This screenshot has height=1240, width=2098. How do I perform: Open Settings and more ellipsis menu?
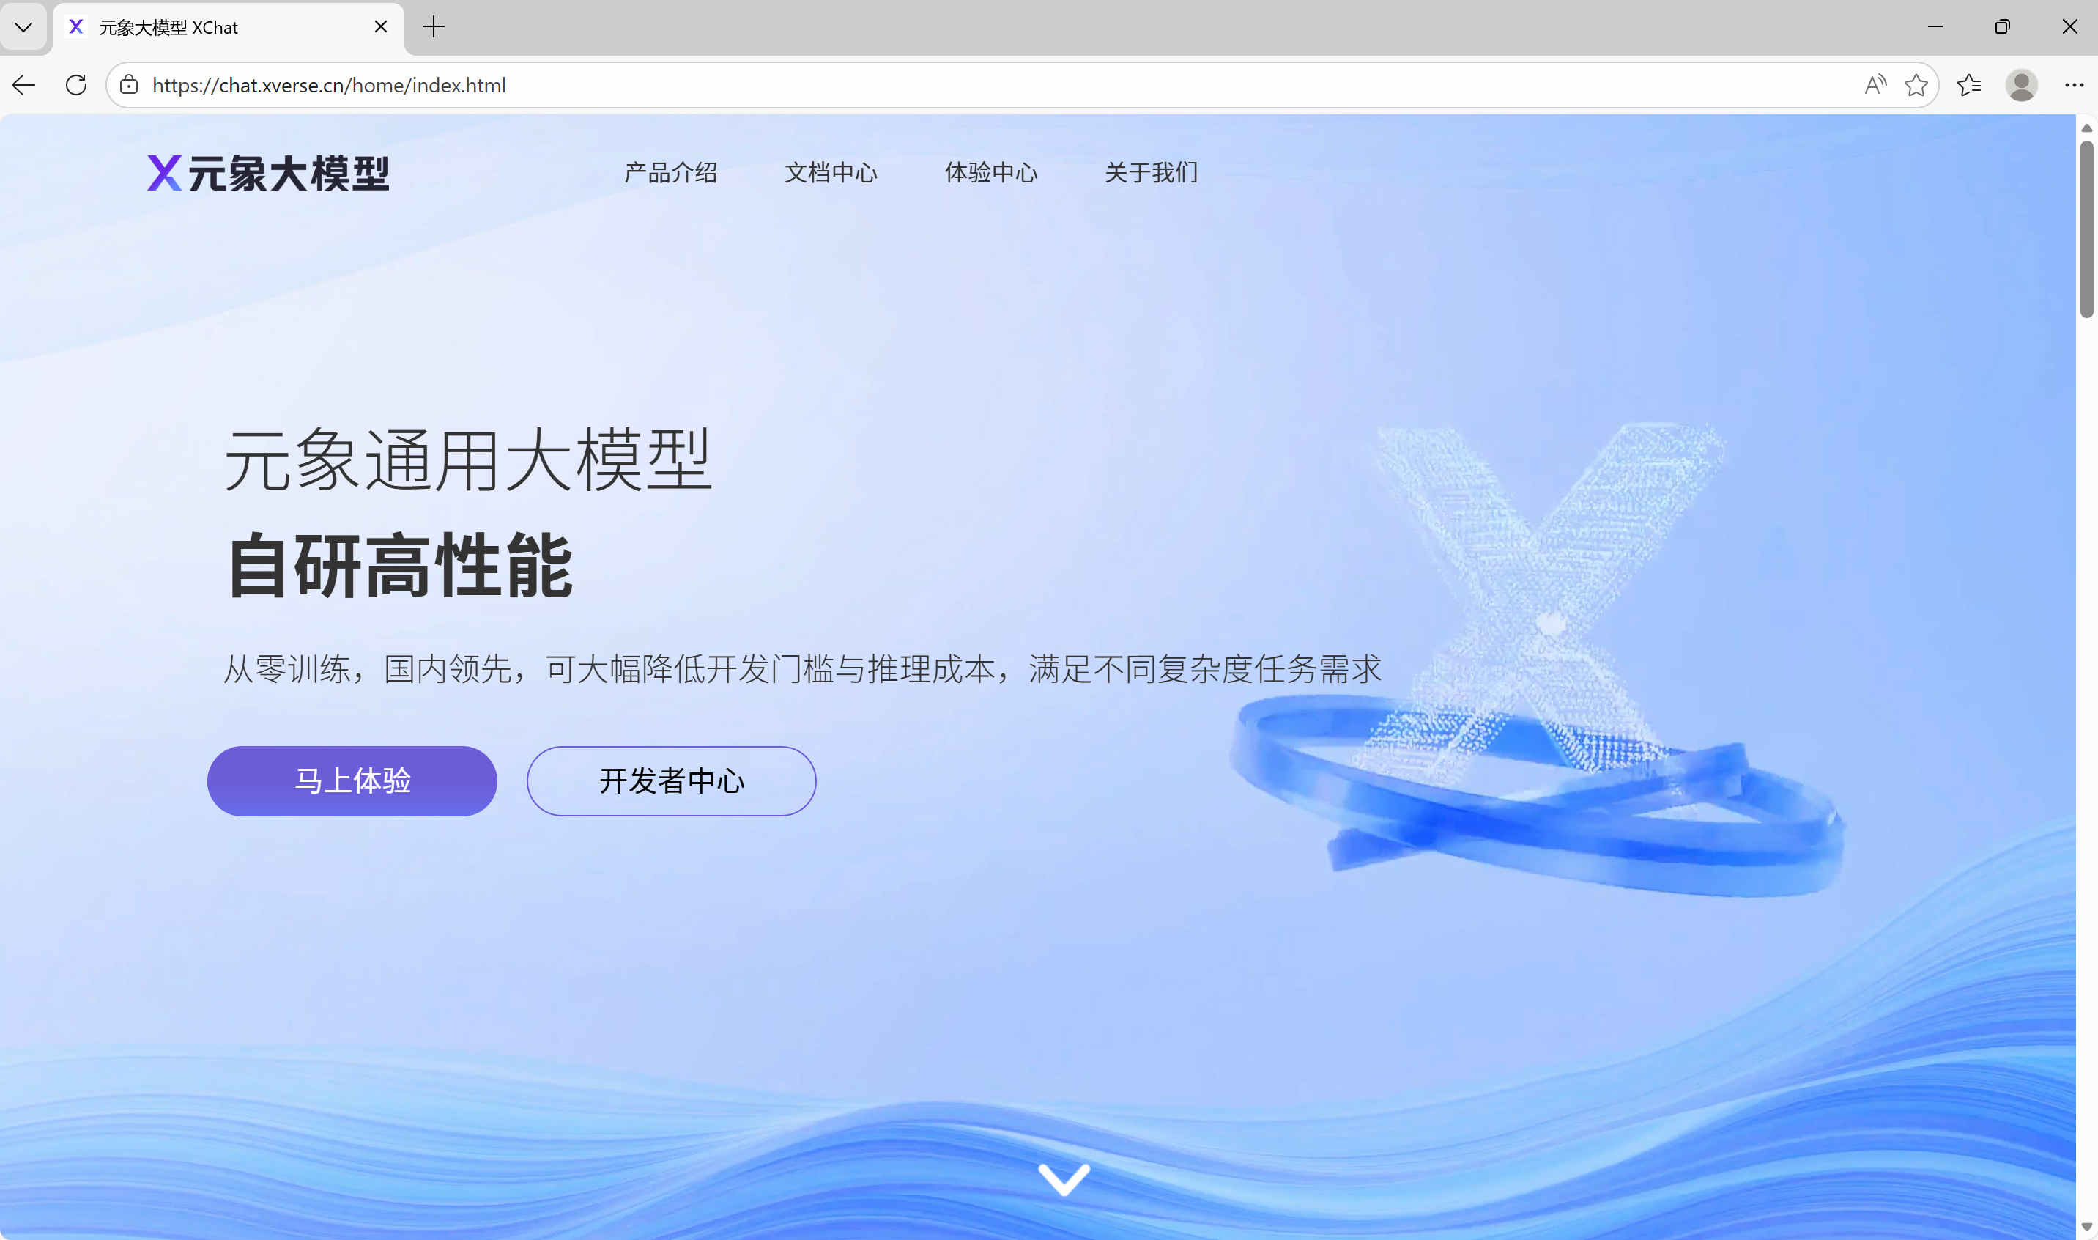2074,84
